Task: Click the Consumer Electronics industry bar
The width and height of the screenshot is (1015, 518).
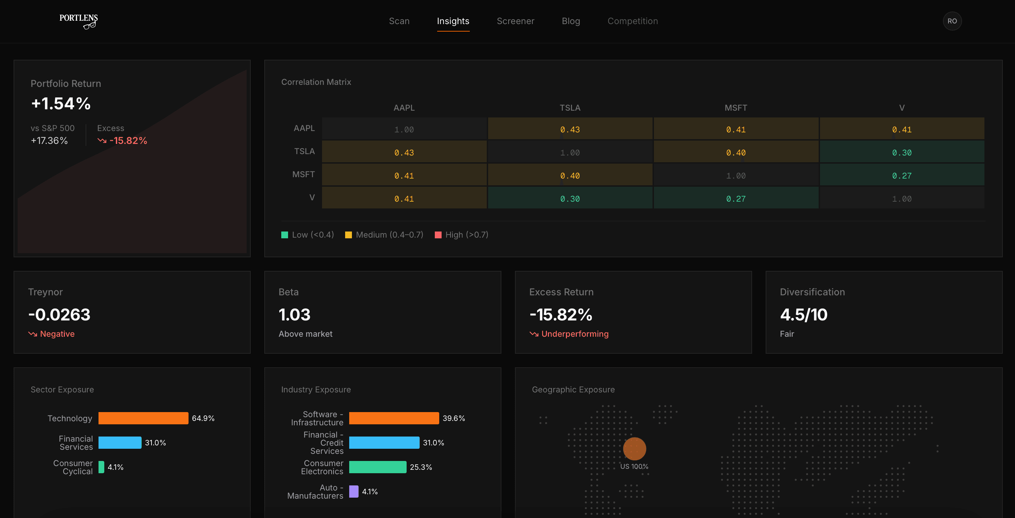Action: (x=377, y=467)
